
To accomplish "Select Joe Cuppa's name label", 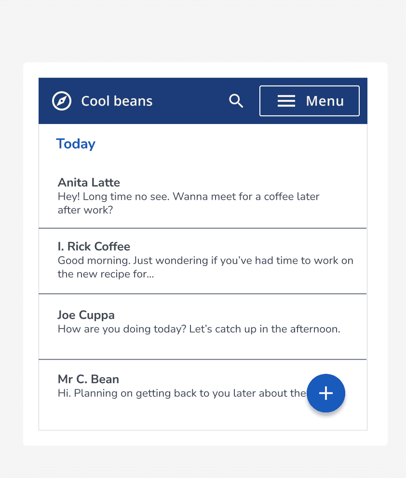I will 86,314.
